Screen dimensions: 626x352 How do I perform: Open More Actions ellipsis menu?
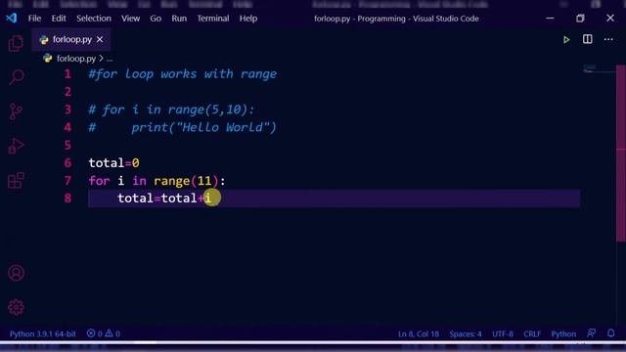[x=608, y=39]
